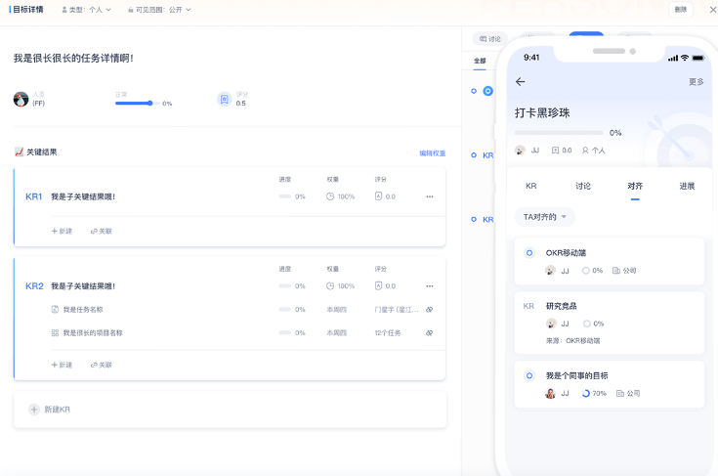Click 新建 under KR1
Viewport: 718px width, 476px height.
(x=62, y=231)
